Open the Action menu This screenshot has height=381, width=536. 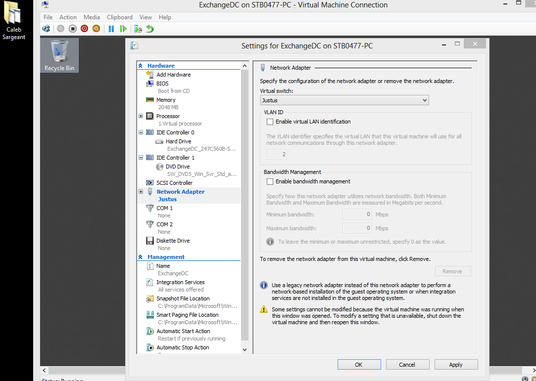tap(68, 17)
